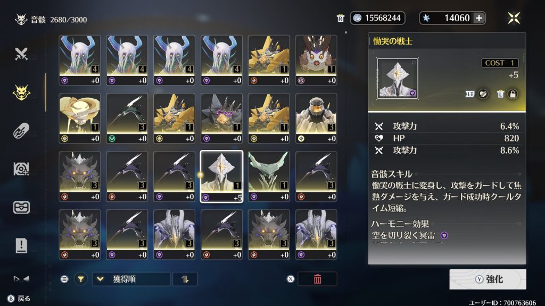Toggle the yellow filter funnel button
This screenshot has height=306, width=545.
pos(81,279)
